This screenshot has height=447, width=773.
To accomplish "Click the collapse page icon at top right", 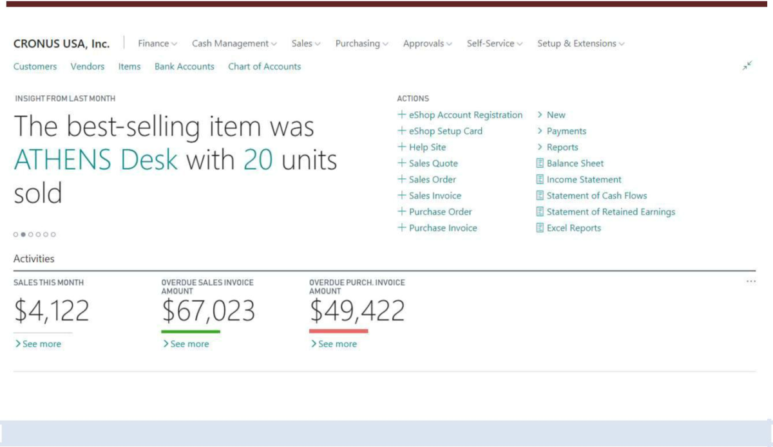I will (x=747, y=66).
